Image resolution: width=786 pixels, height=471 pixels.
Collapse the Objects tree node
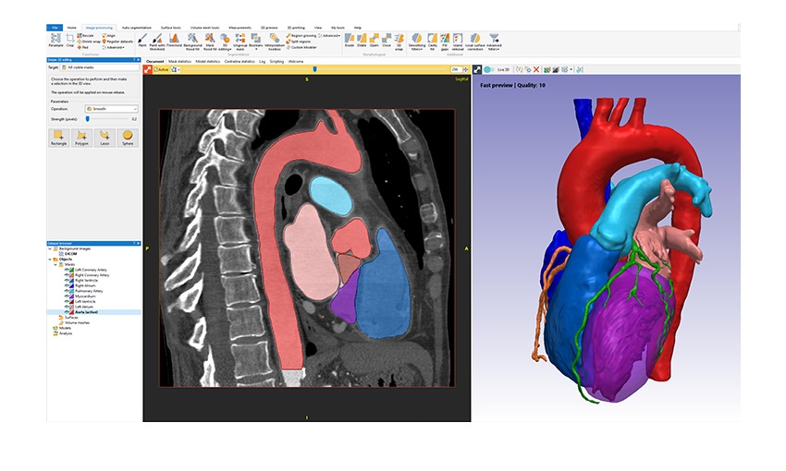[x=51, y=260]
